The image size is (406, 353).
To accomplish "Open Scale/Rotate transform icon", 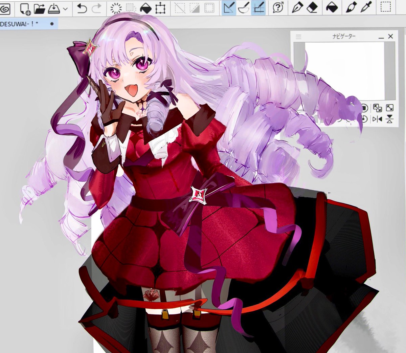I will 160,8.
